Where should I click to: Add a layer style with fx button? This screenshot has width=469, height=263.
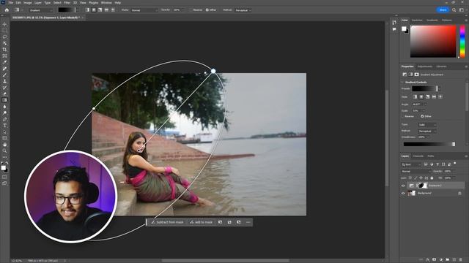[x=428, y=260]
